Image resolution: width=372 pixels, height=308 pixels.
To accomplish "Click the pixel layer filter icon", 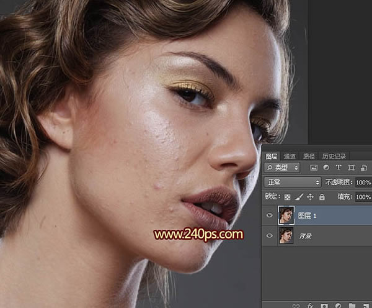I will 314,168.
